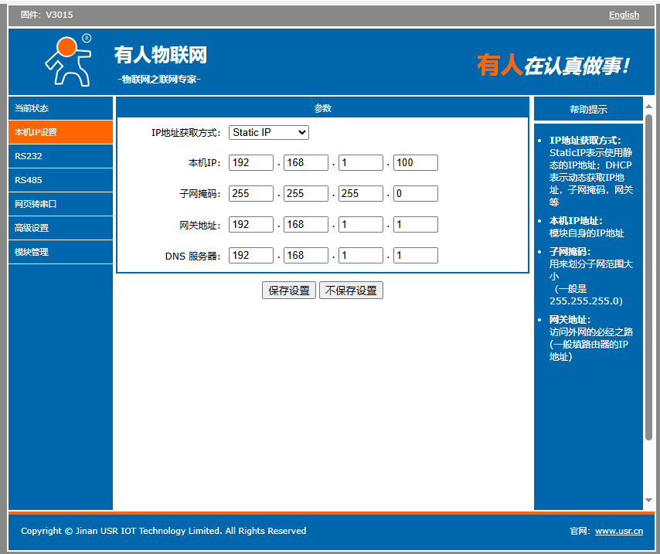This screenshot has height=554, width=660.
Task: Open the RS232 settings page
Action: tap(60, 156)
